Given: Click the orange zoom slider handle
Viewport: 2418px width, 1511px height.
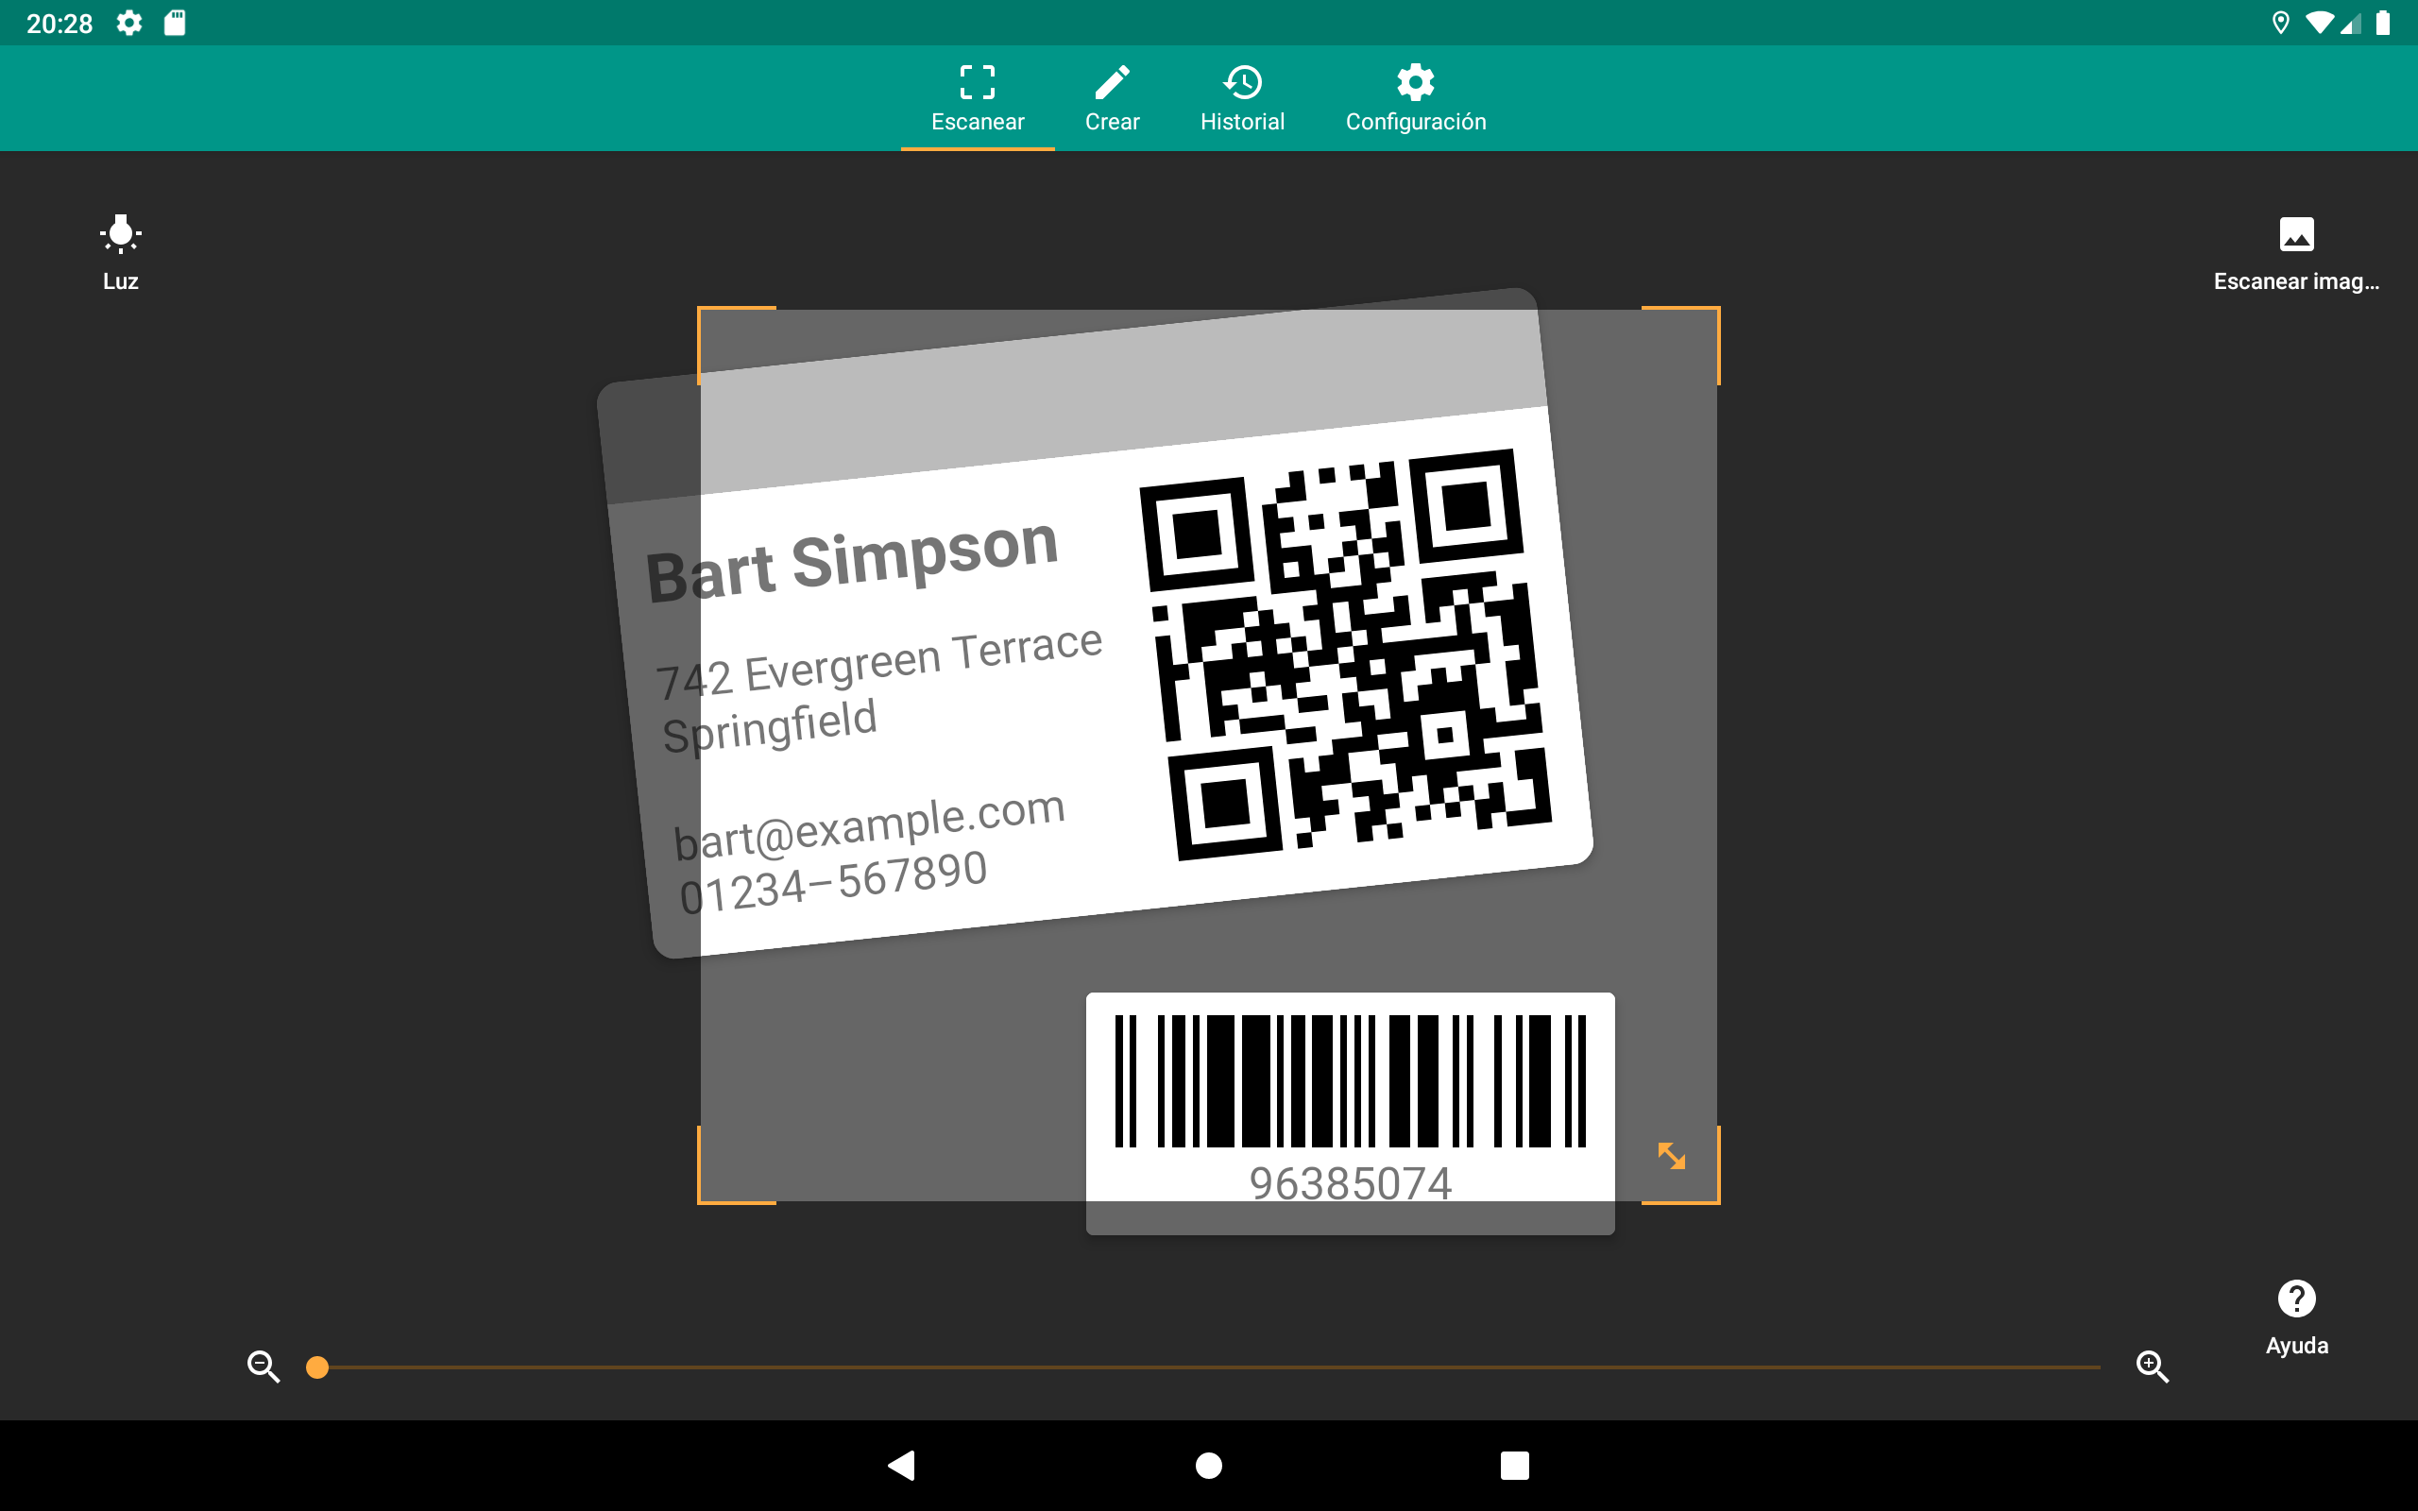Looking at the screenshot, I should point(316,1367).
